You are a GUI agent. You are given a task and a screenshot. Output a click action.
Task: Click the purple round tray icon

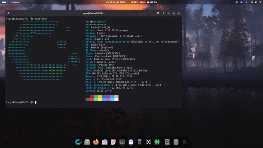(241, 2)
